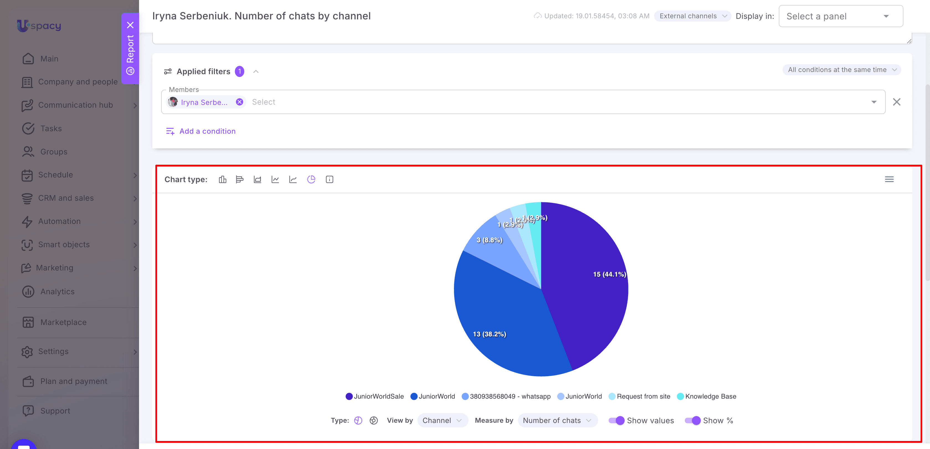This screenshot has height=449, width=930.
Task: Select the vertical bar chart type icon
Action: point(222,179)
